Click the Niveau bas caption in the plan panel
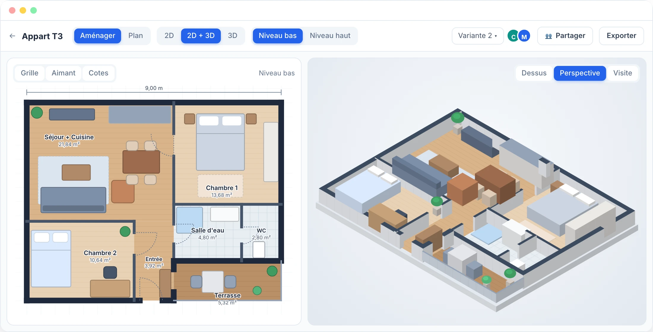 [x=277, y=73]
